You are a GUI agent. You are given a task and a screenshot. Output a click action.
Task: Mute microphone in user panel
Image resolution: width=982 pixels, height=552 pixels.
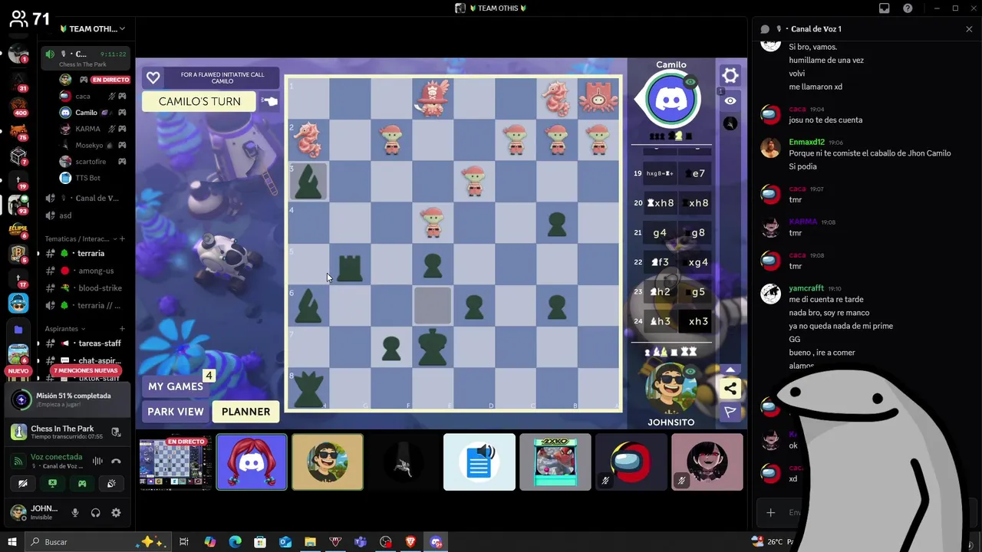pyautogui.click(x=75, y=512)
